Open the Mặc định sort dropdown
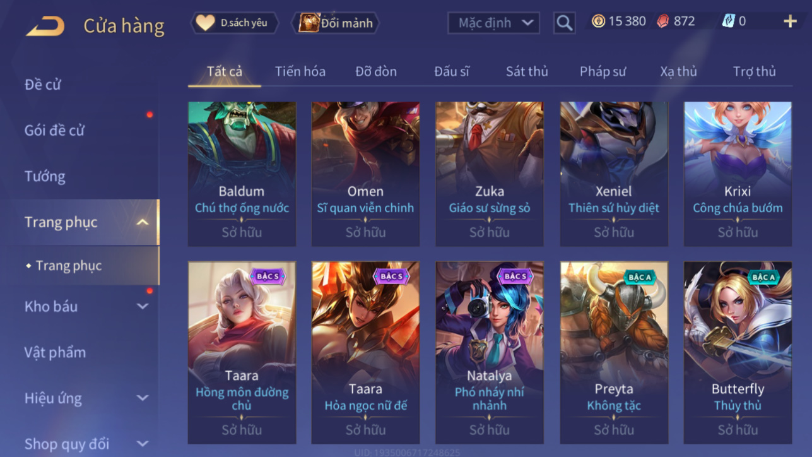Screen dimensions: 812x457 pos(494,23)
